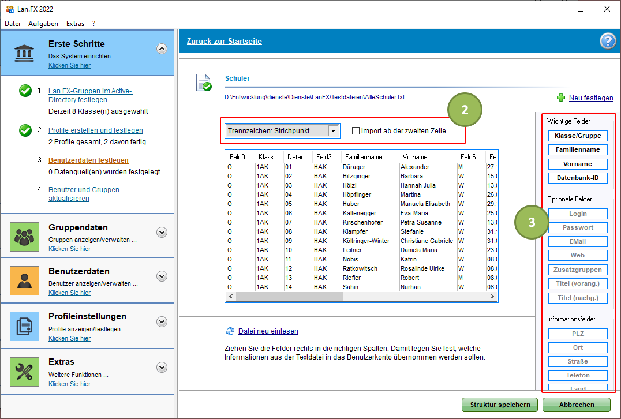This screenshot has width=621, height=419.
Task: Click Klicken Sie hier under Gruppendaten
Action: [x=69, y=249]
